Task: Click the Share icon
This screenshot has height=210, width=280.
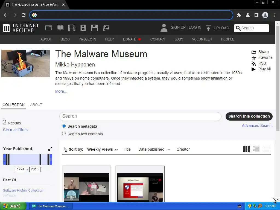Action: click(254, 52)
